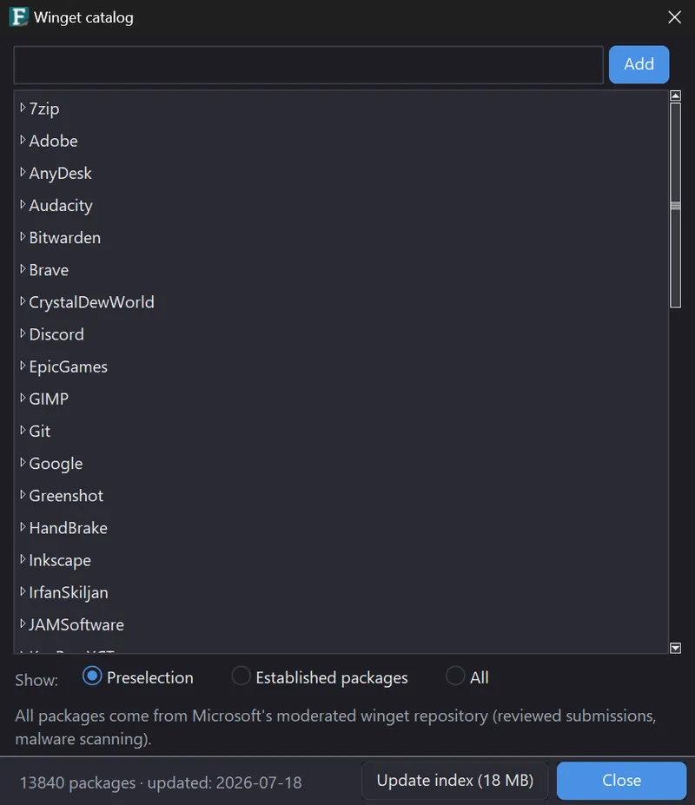Click Update index (18 MB) button
The width and height of the screenshot is (695, 805).
(x=455, y=781)
